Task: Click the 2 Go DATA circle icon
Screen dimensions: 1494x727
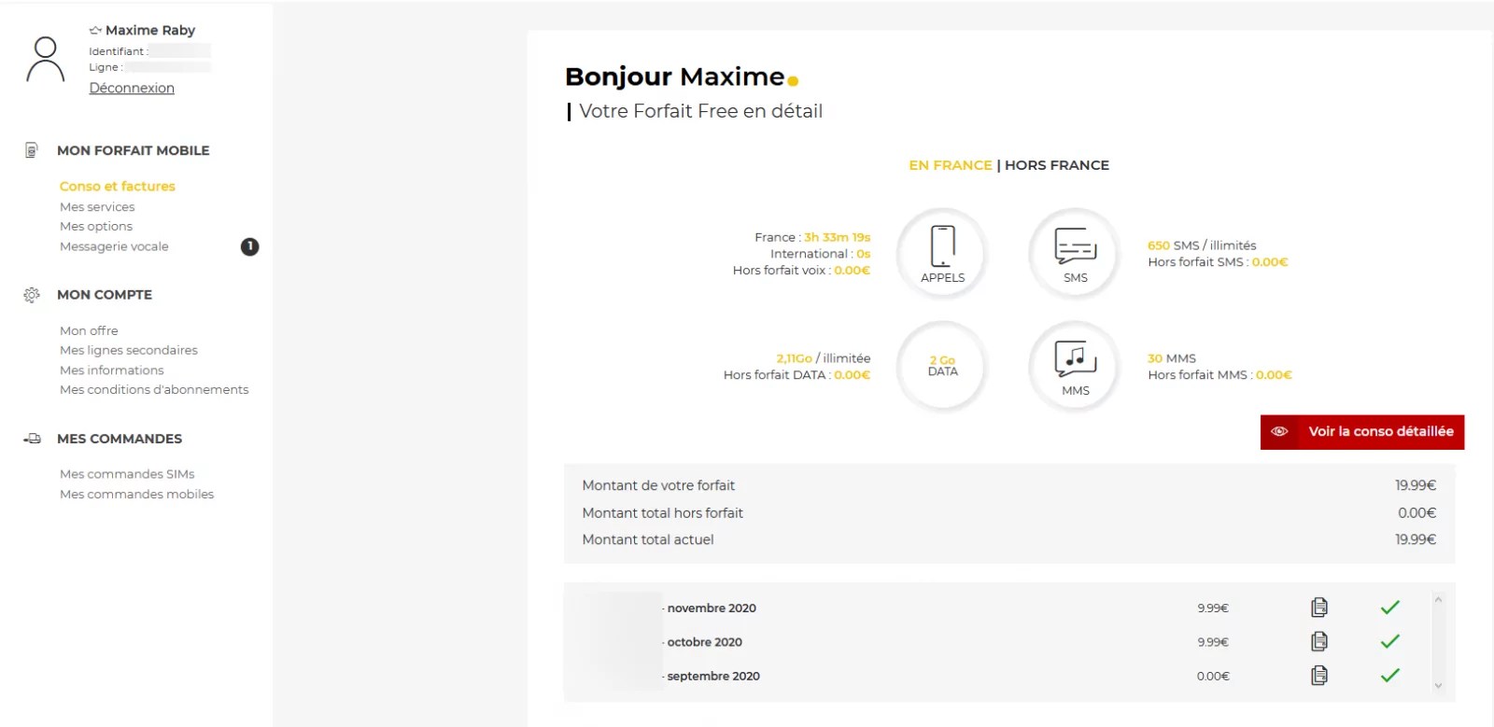Action: point(941,366)
